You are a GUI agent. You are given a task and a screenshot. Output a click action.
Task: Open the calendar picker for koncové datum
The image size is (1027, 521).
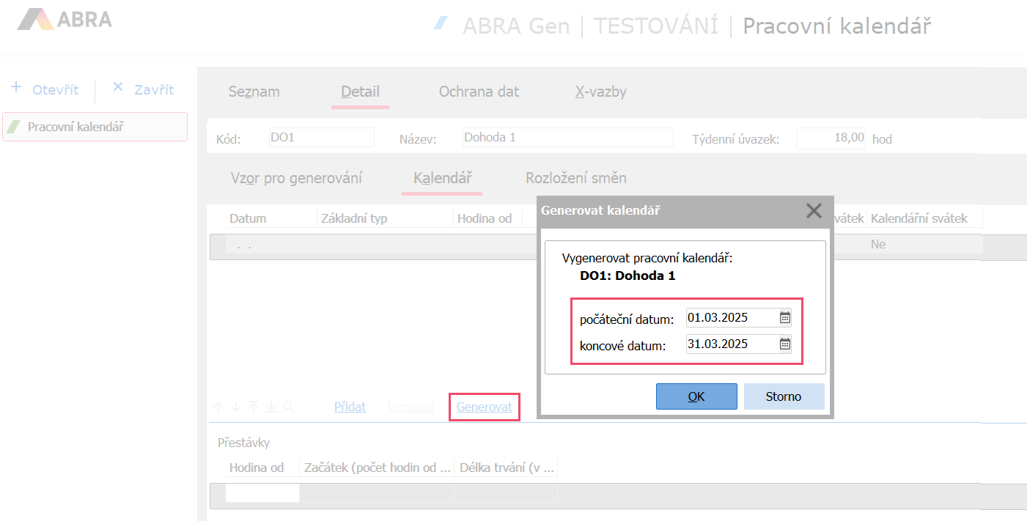(x=784, y=344)
